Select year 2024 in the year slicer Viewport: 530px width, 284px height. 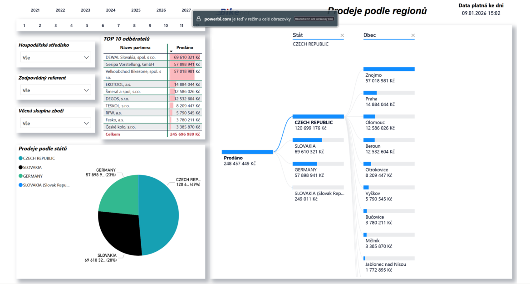[110, 10]
